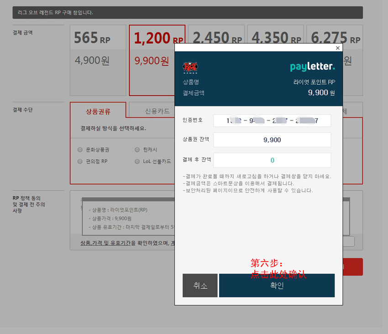388x334 pixels.
Task: Choose the 틴캐시 radio option
Action: point(137,150)
